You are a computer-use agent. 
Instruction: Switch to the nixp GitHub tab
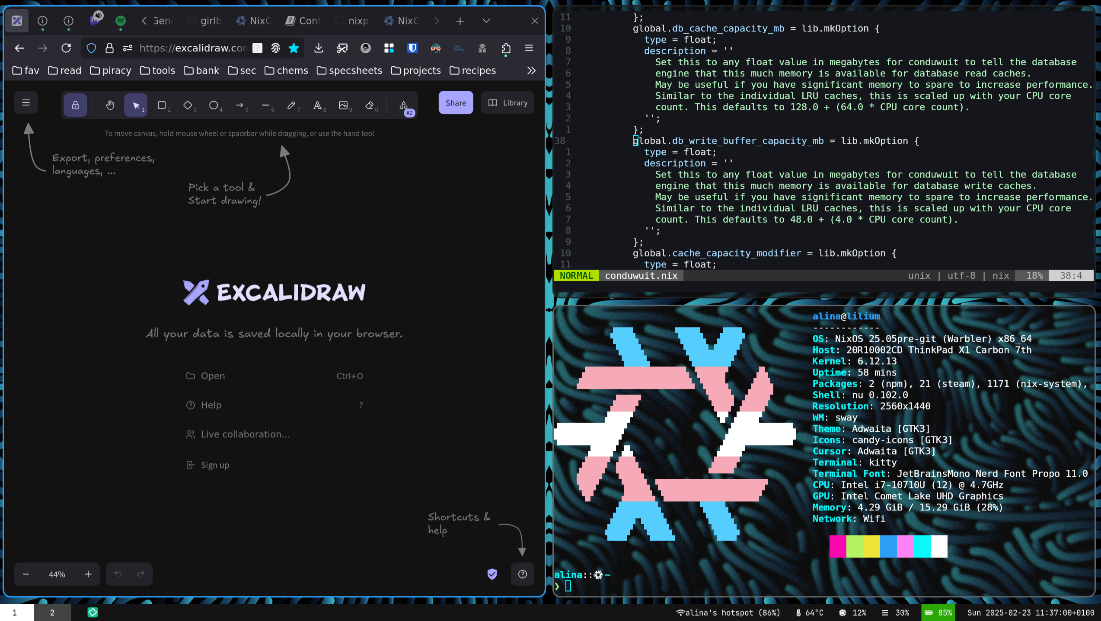(352, 21)
